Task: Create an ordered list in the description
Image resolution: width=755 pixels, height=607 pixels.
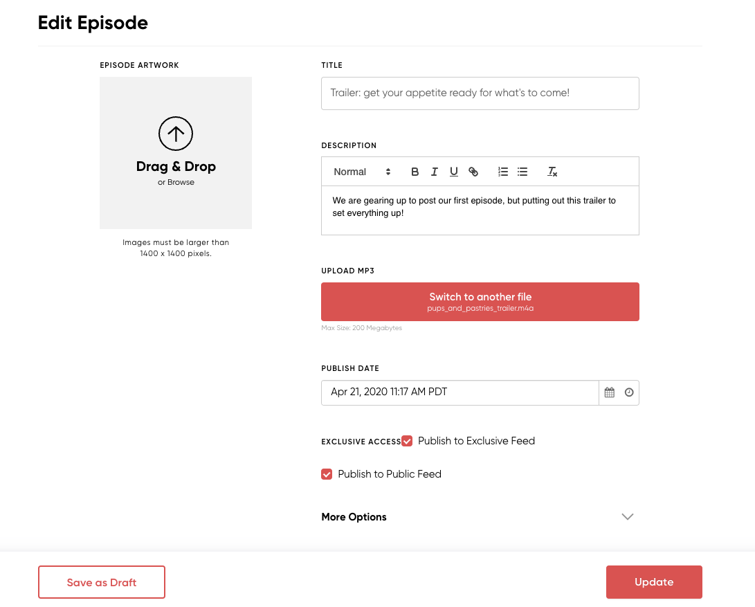Action: pyautogui.click(x=502, y=171)
